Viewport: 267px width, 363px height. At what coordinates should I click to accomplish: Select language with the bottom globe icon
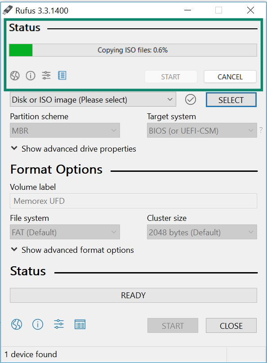(16, 324)
